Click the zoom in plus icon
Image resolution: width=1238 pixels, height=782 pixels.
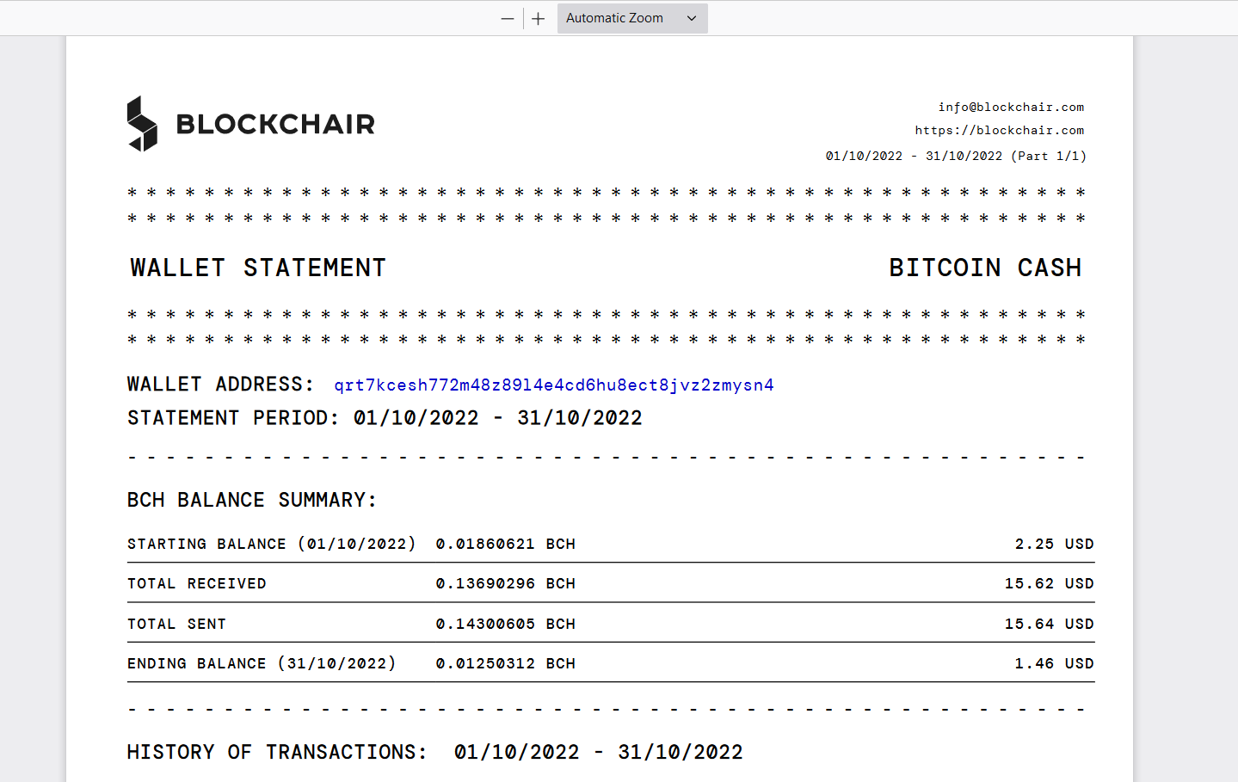click(x=539, y=18)
